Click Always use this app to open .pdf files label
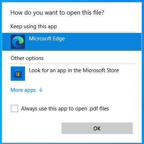This screenshot has height=144, width=144. tap(65, 109)
